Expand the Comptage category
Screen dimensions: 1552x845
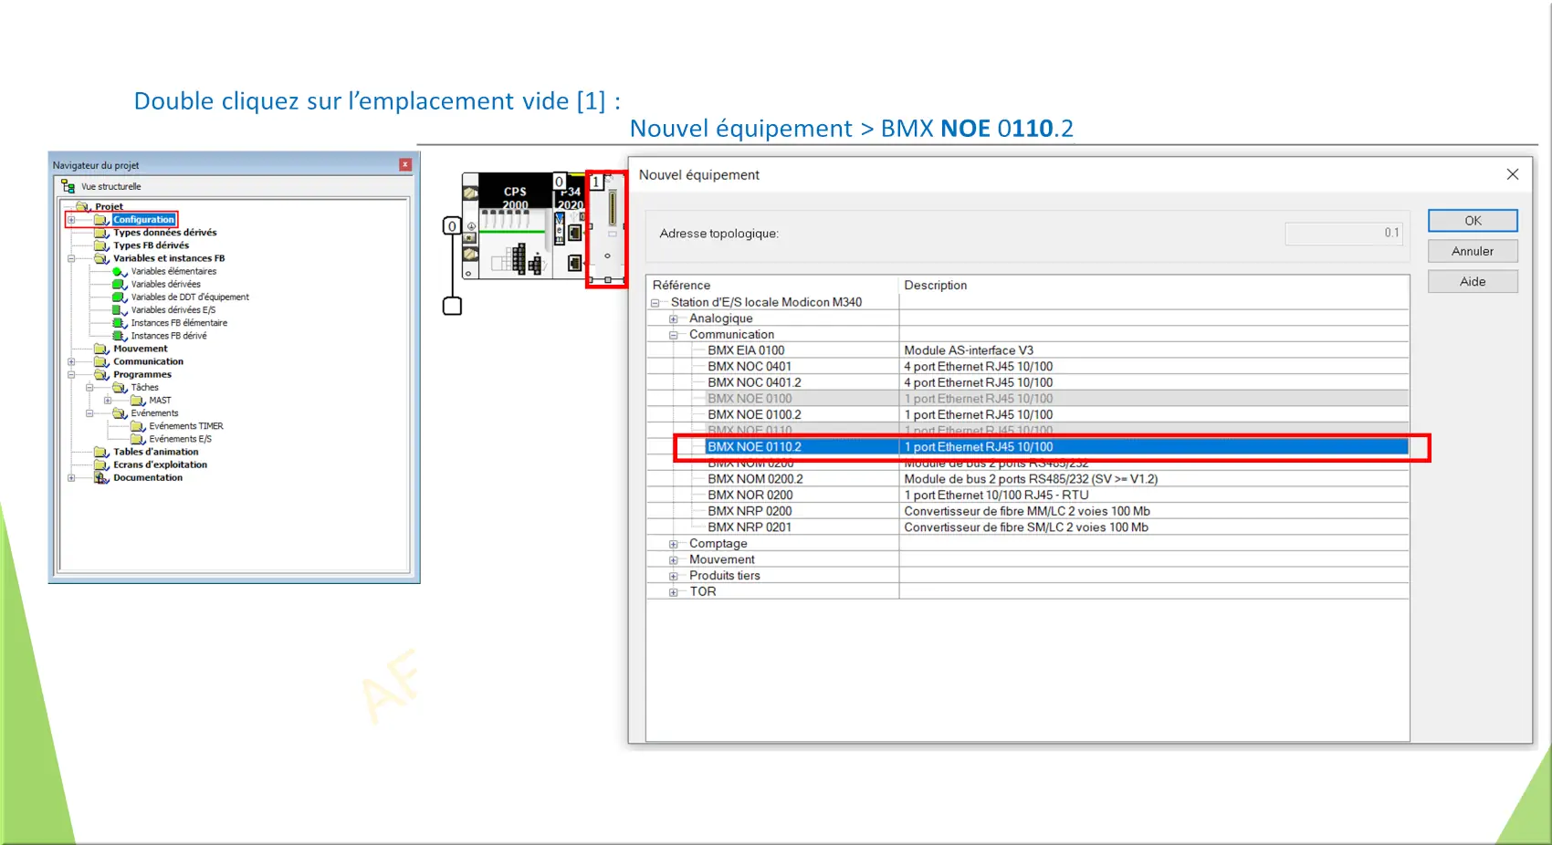(674, 544)
